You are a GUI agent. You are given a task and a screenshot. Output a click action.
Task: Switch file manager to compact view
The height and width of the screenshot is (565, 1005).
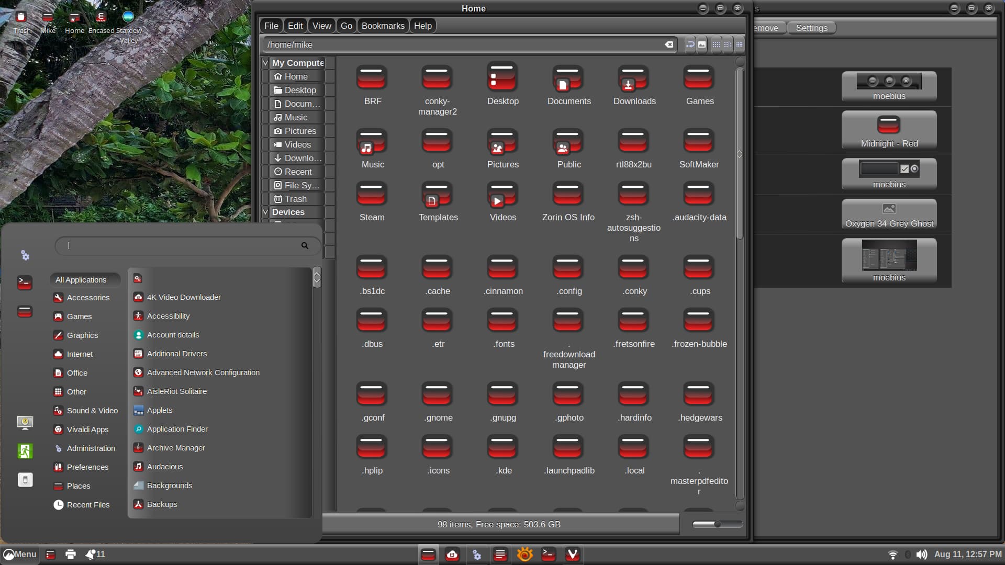click(739, 44)
